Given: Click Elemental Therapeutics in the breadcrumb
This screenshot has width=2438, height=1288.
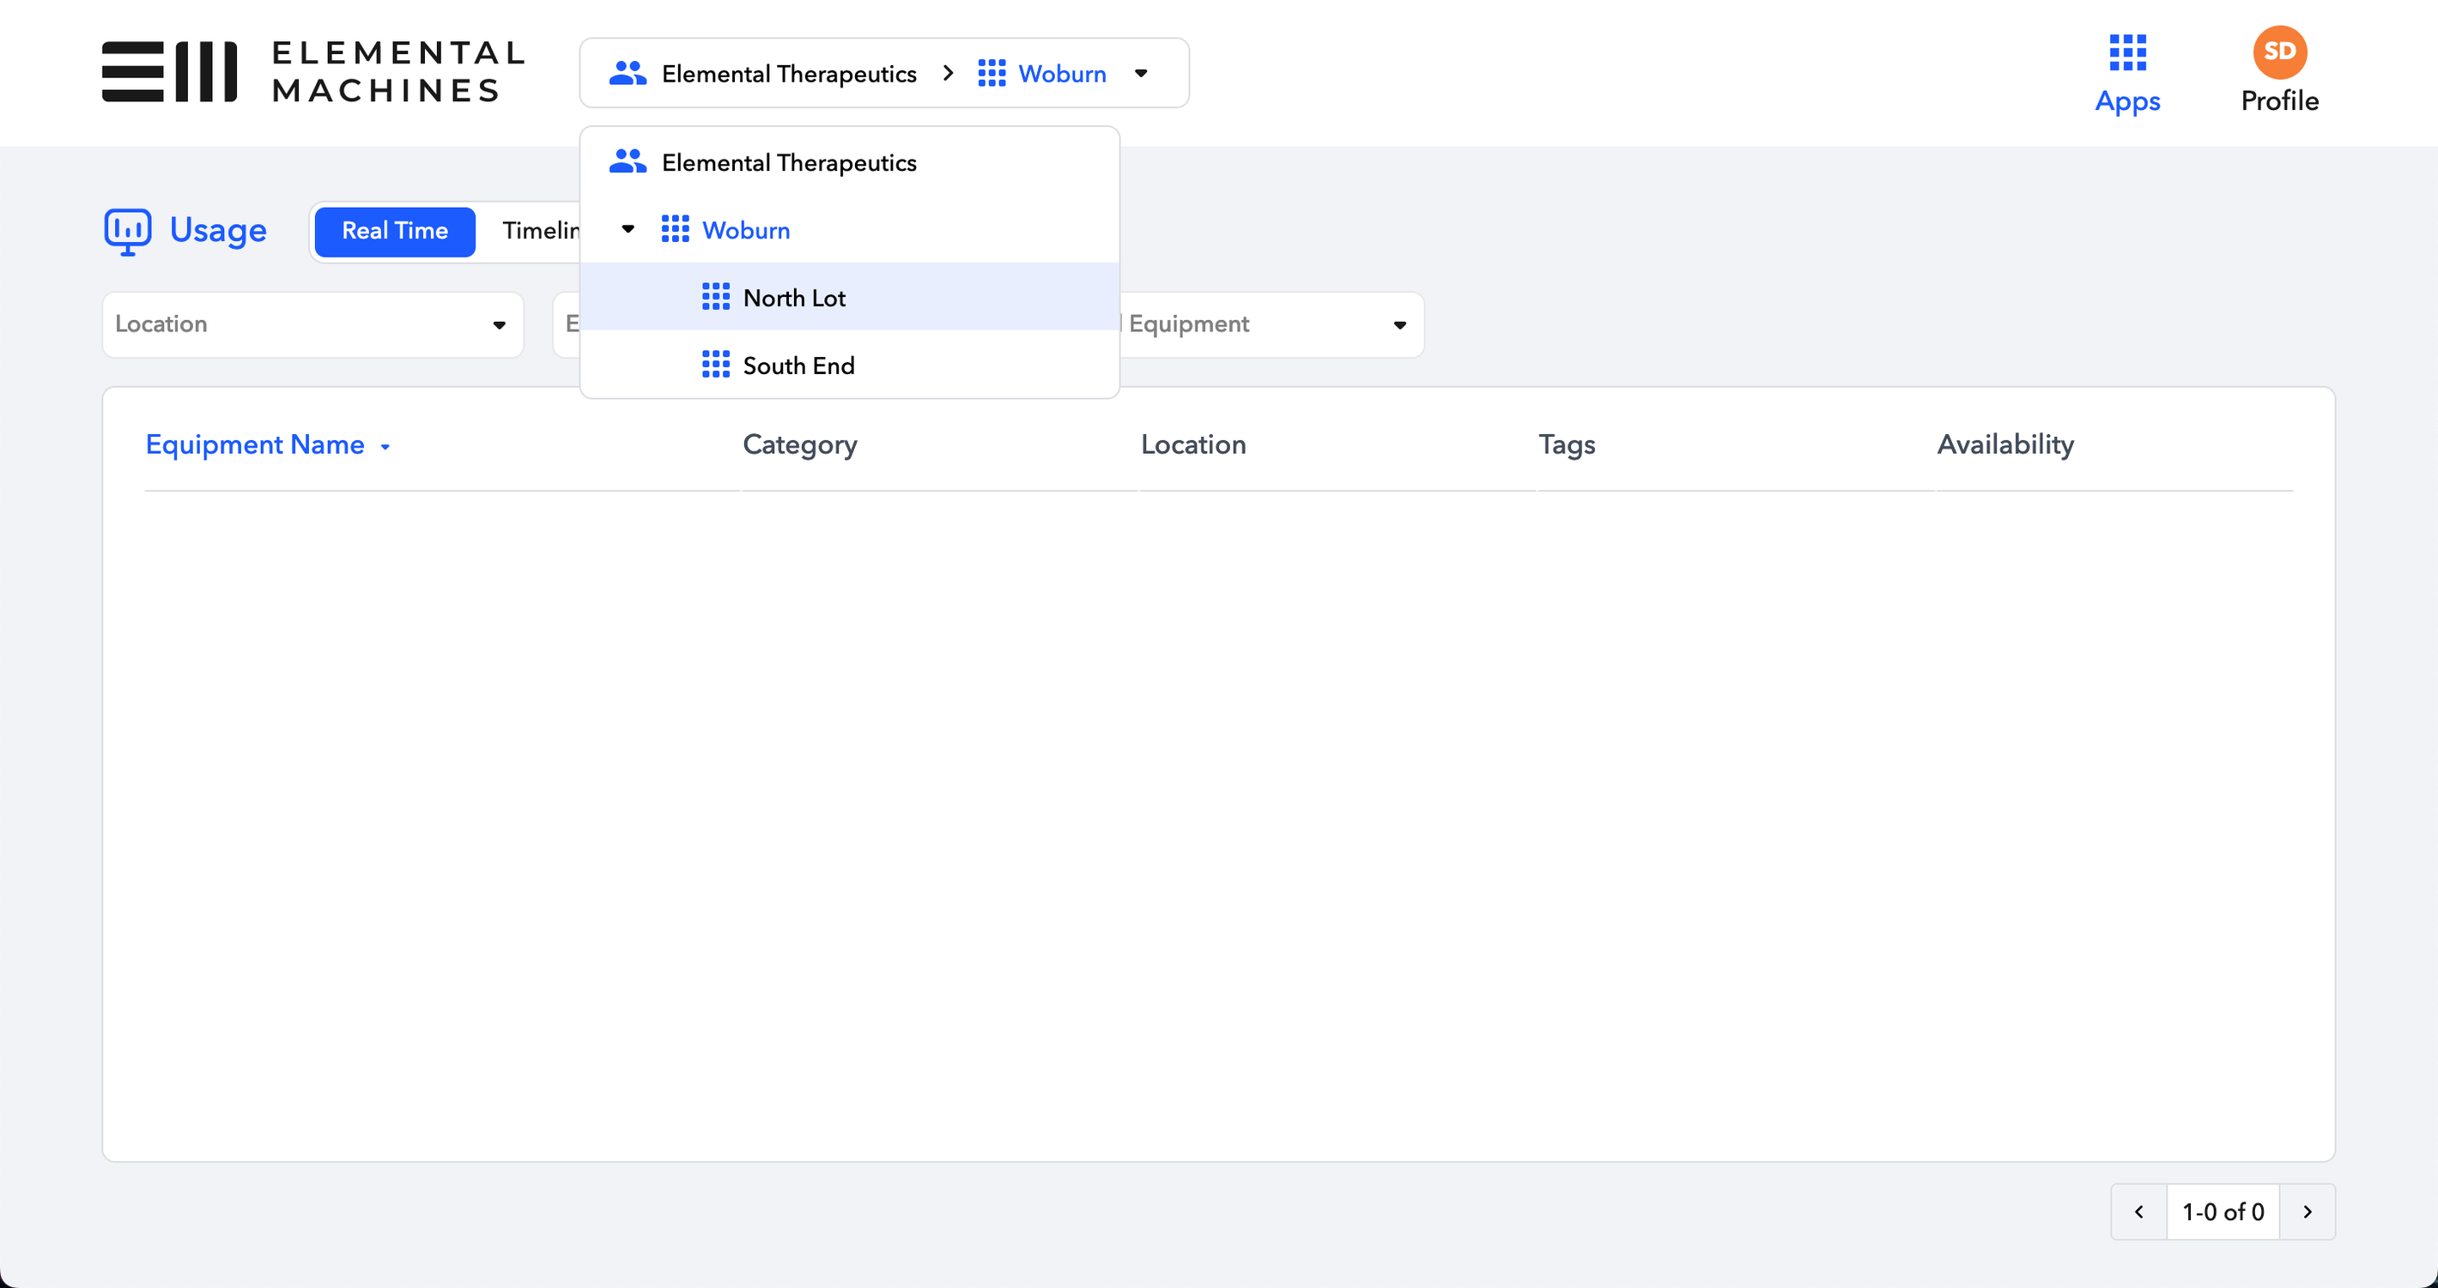Looking at the screenshot, I should [788, 74].
